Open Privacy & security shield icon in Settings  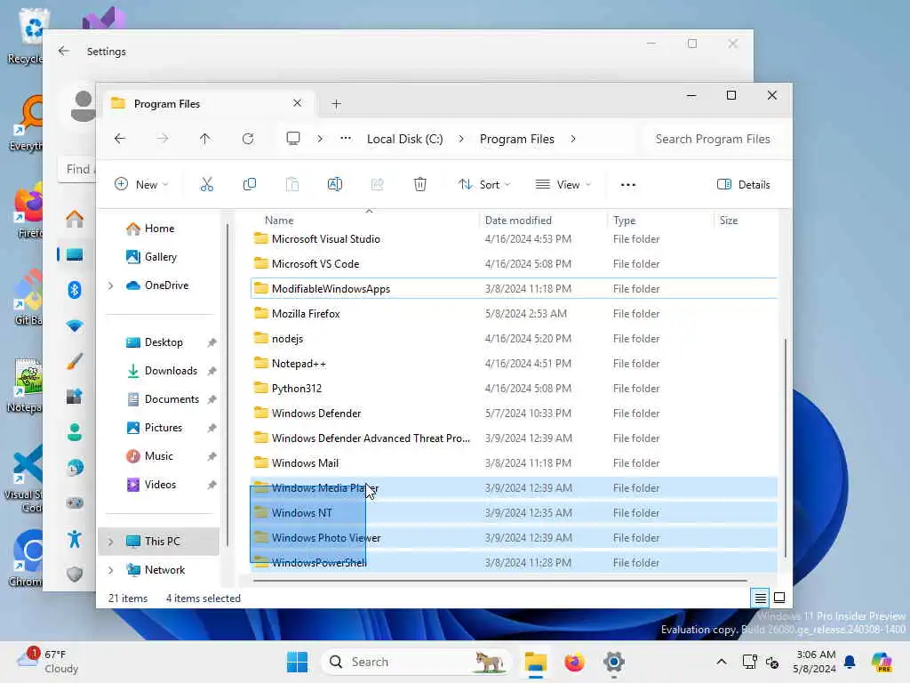click(75, 575)
